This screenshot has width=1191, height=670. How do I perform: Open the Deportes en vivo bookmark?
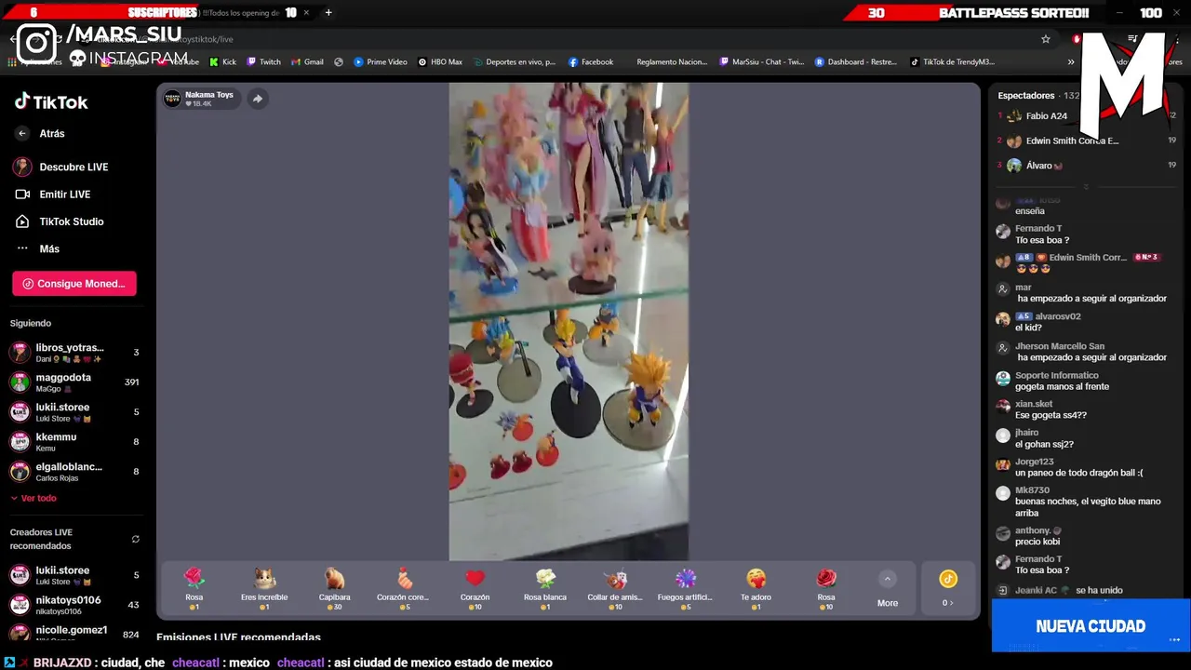[x=514, y=62]
